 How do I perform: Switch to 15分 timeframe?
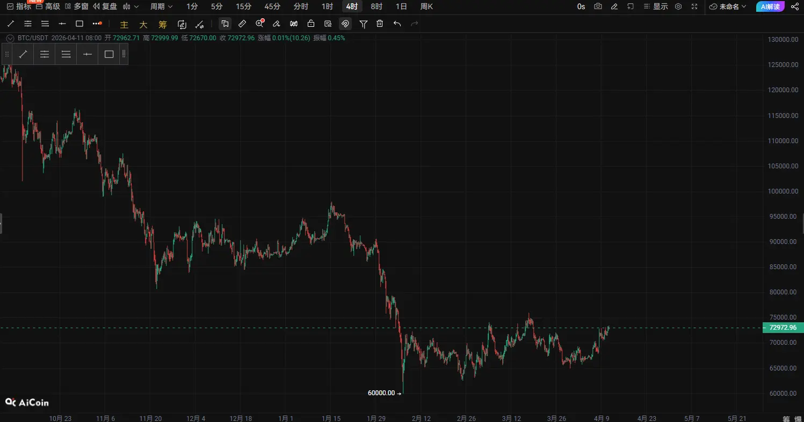tap(243, 6)
